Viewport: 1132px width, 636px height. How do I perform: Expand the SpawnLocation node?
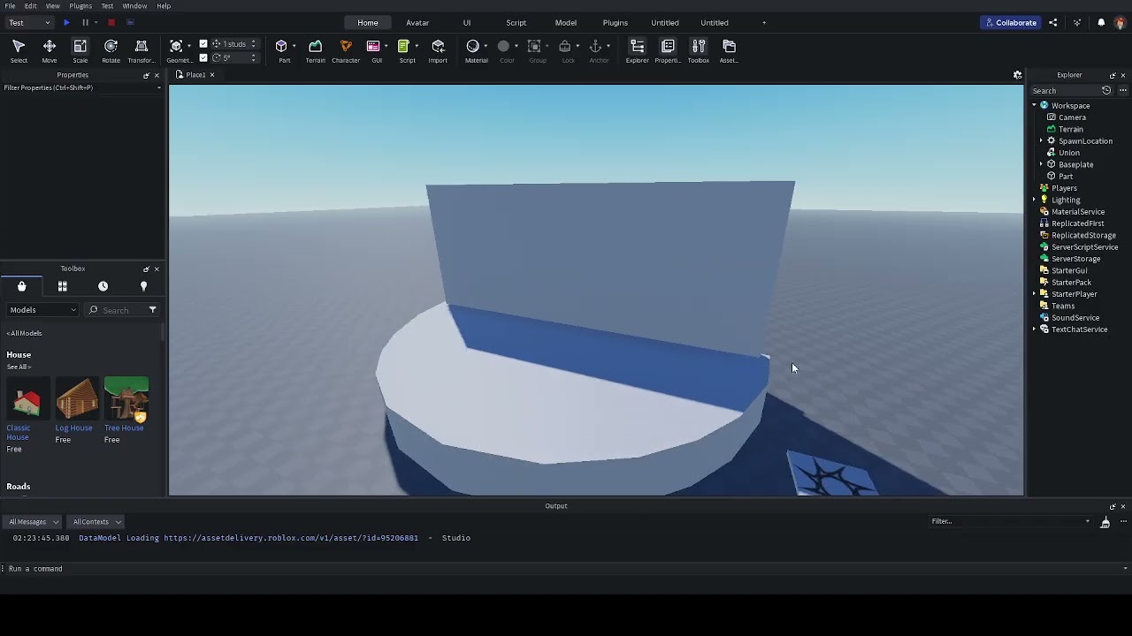(1041, 141)
